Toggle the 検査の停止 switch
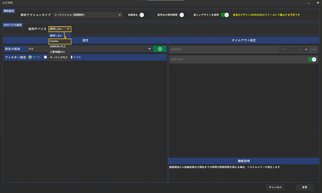 (312, 59)
